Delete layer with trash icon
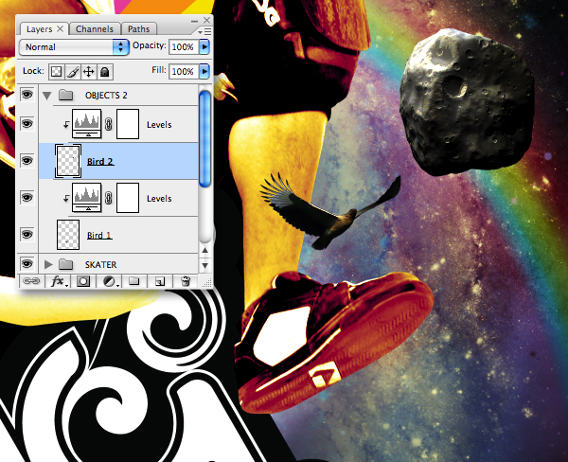 point(186,281)
